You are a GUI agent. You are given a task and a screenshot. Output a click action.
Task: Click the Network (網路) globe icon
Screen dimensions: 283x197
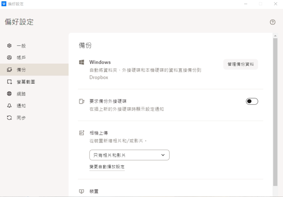(x=10, y=94)
